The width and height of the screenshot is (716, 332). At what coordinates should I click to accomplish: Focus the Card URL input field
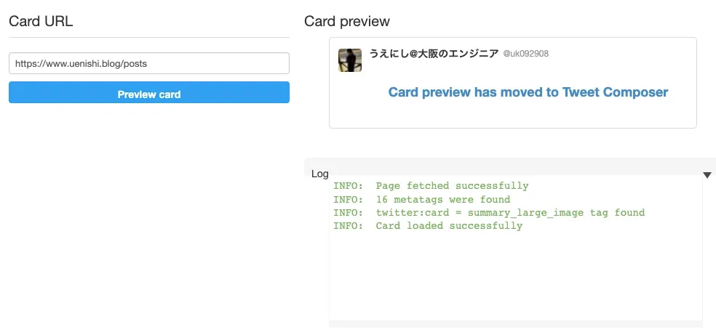point(149,63)
